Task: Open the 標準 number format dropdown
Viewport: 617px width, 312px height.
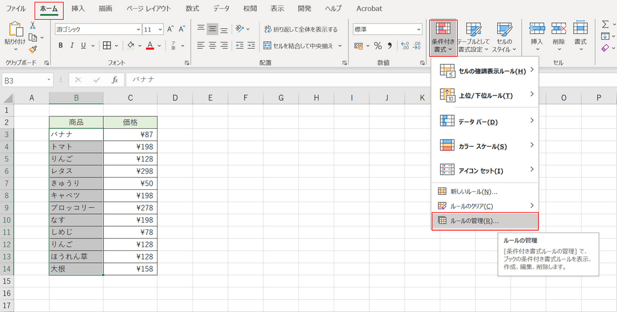Action: [x=418, y=30]
